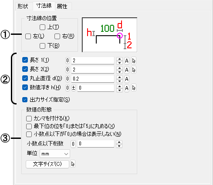Decrease 小数点以下桁数 with down spinner
This screenshot has height=185, width=213.
[119, 146]
